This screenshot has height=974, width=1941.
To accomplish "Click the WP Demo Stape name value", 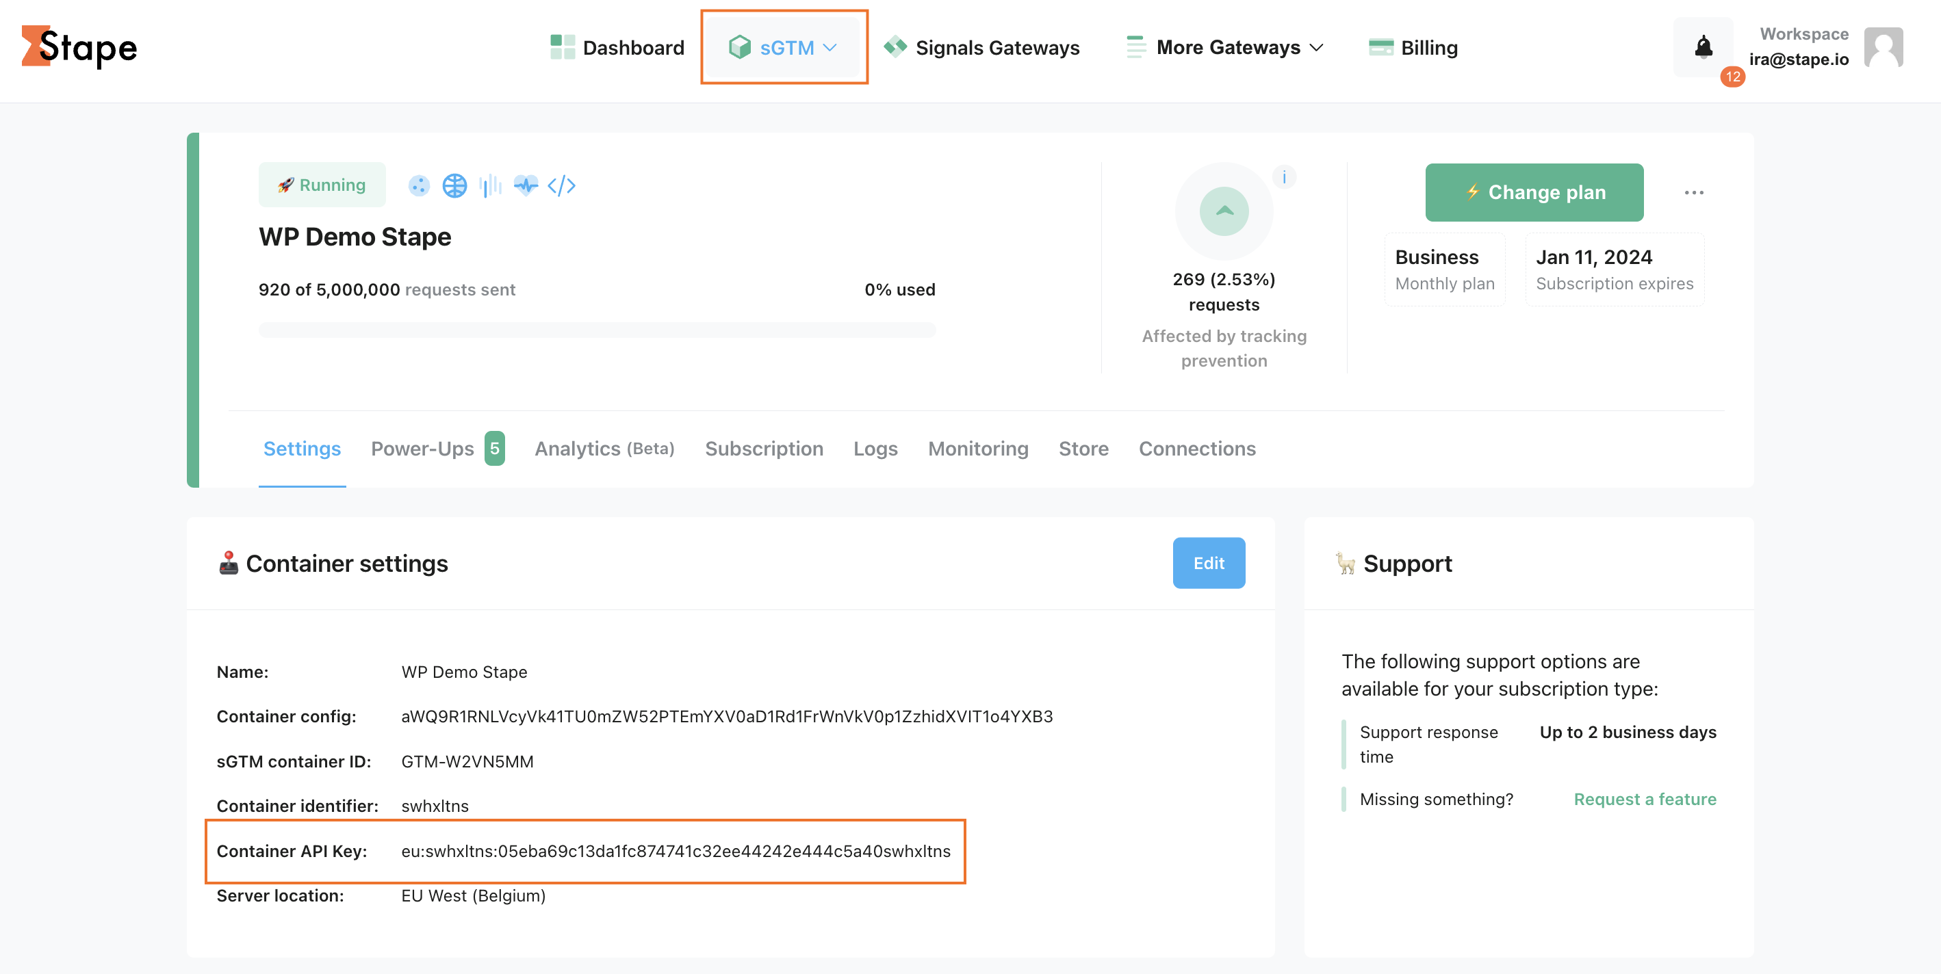I will click(x=464, y=672).
